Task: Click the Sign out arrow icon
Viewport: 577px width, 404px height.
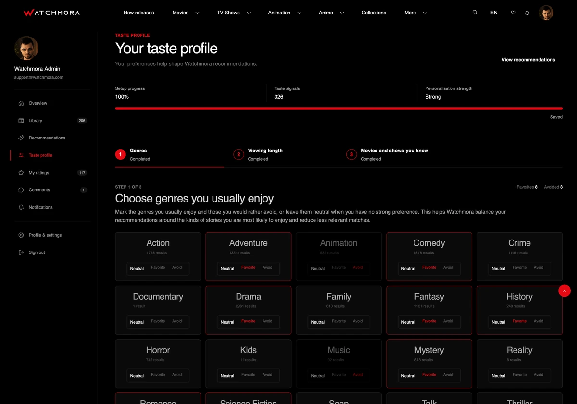Action: 21,252
